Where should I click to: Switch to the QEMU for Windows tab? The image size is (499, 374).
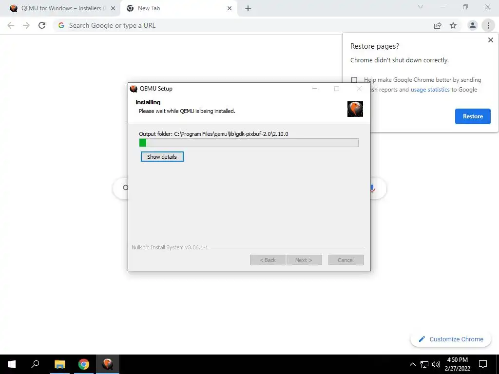(x=60, y=8)
